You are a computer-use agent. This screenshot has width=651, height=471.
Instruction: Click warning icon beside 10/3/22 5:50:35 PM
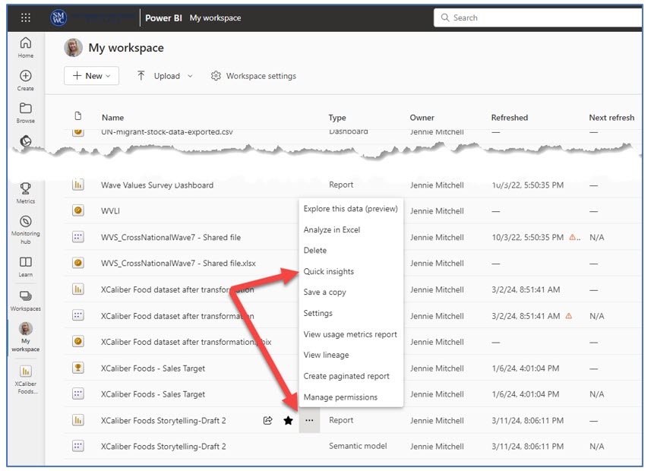(573, 237)
